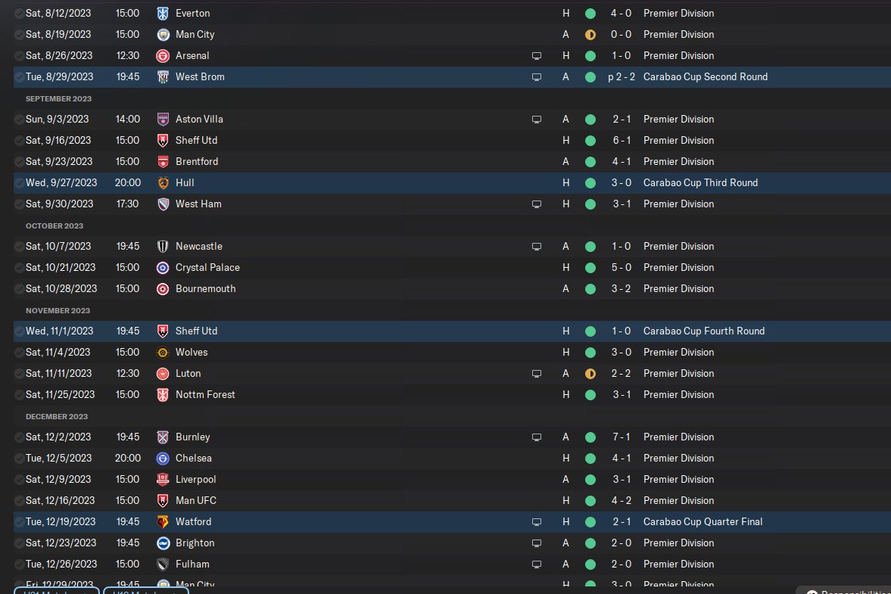Collapse the NOVEMBER 2023 month header

click(58, 311)
